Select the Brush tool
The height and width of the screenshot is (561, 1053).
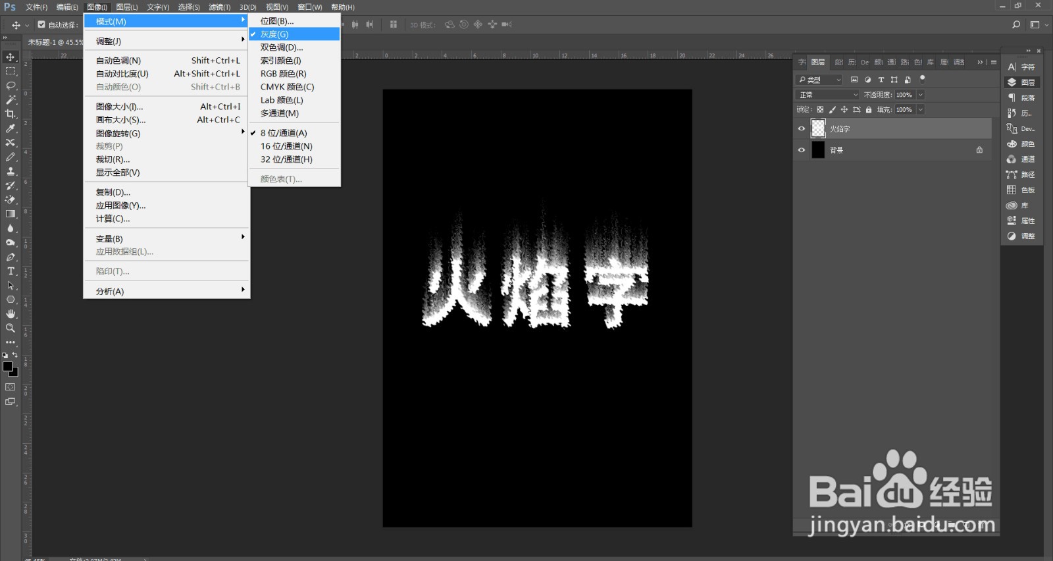[x=11, y=157]
